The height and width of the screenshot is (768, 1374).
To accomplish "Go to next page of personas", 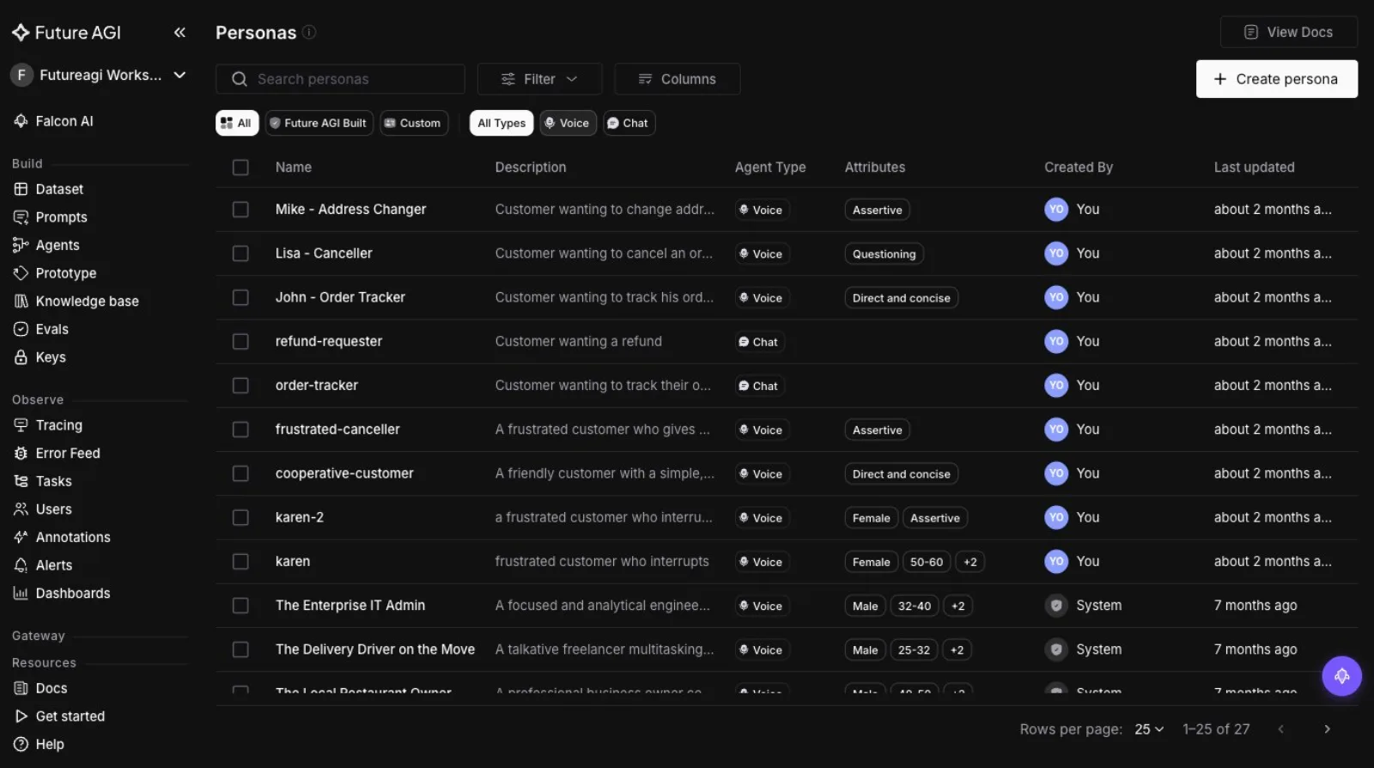I will click(1327, 729).
